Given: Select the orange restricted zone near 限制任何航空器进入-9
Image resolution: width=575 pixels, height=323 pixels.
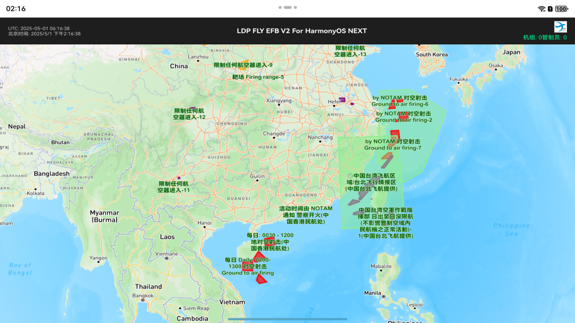Looking at the screenshot, I should click(244, 63).
